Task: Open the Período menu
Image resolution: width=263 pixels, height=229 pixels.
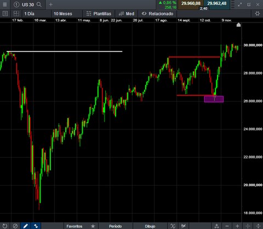Action: [x=116, y=226]
